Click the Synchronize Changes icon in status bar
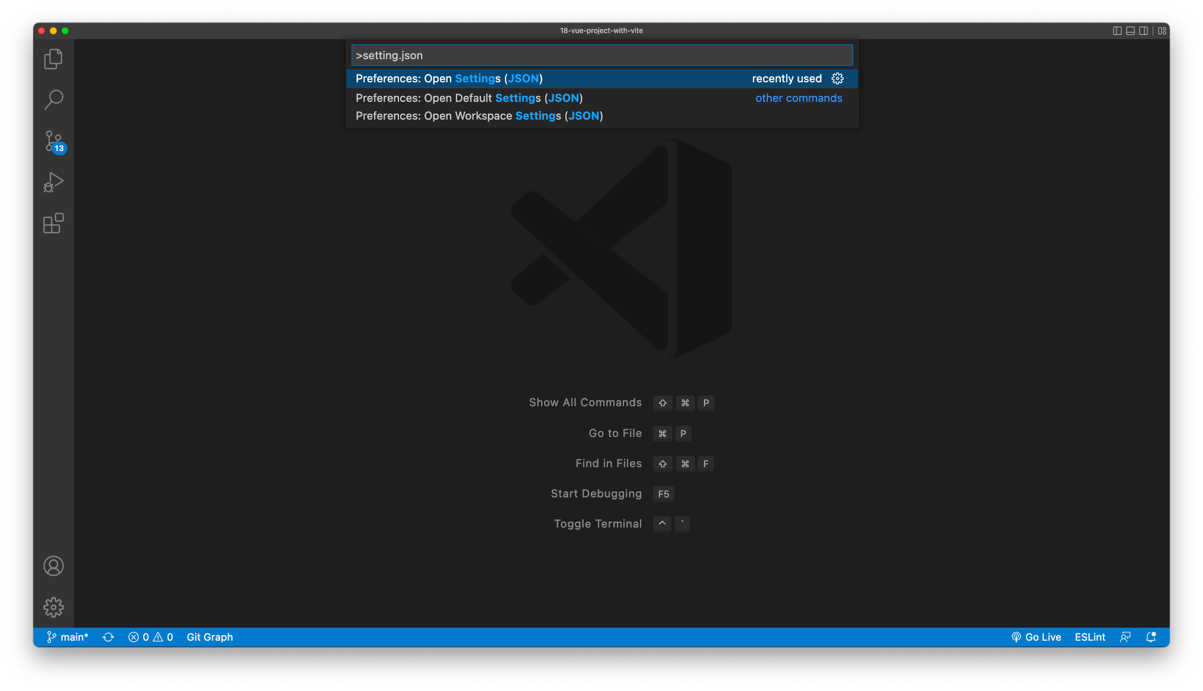The height and width of the screenshot is (691, 1203). point(108,637)
